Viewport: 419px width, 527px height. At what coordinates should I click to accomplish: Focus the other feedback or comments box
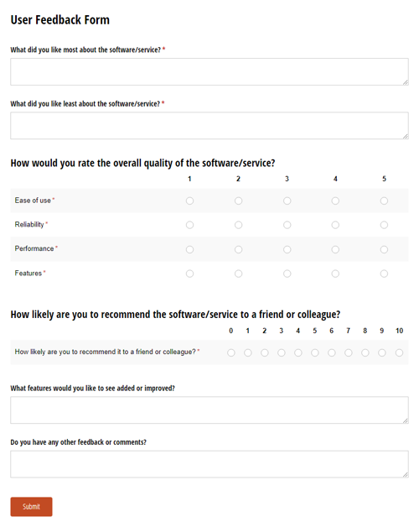[x=209, y=464]
